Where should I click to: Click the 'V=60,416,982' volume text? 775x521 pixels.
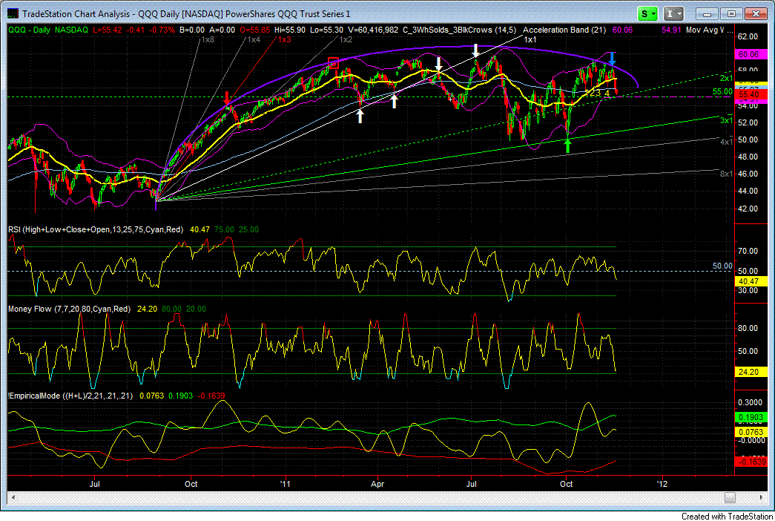373,30
